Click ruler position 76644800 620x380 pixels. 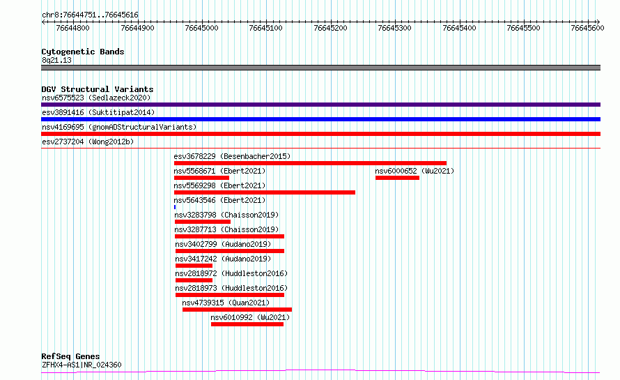coord(72,28)
